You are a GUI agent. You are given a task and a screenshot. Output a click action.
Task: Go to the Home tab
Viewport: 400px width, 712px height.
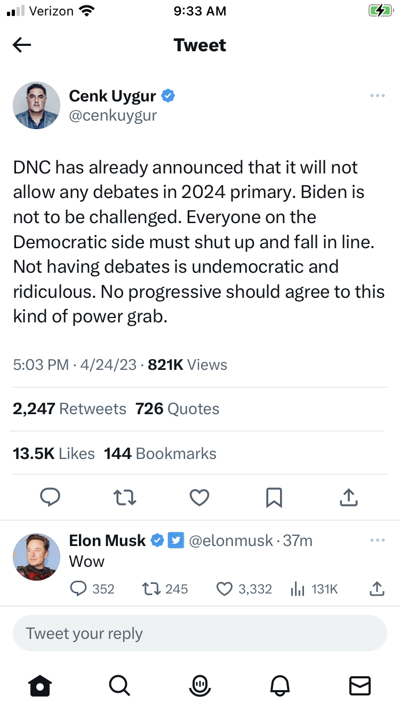41,685
